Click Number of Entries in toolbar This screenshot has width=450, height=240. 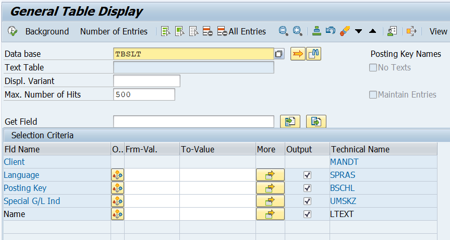tap(114, 31)
